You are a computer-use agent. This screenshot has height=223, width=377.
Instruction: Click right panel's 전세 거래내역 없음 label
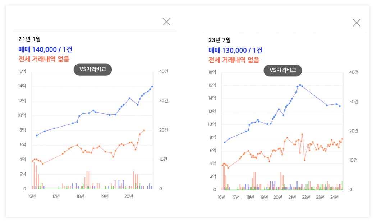[x=234, y=60]
